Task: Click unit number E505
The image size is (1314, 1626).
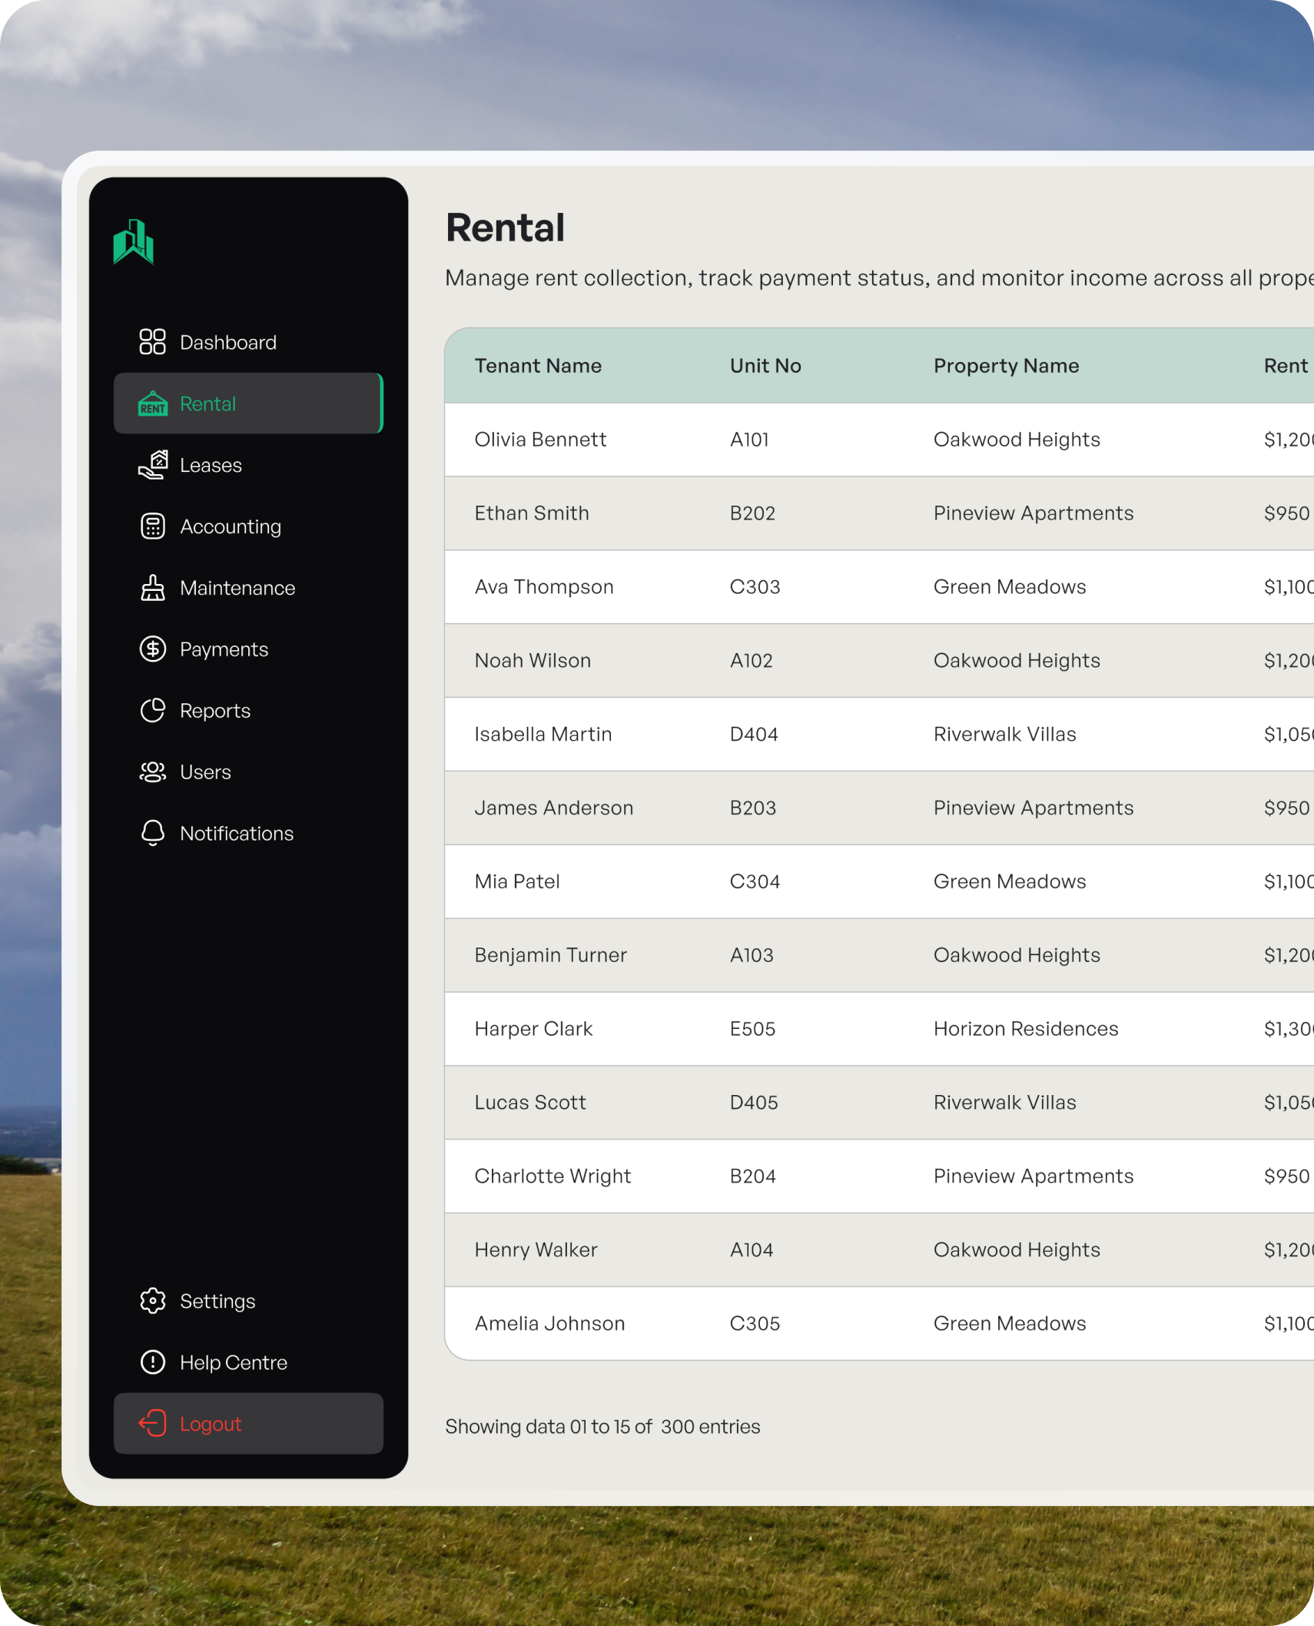Action: point(752,1029)
